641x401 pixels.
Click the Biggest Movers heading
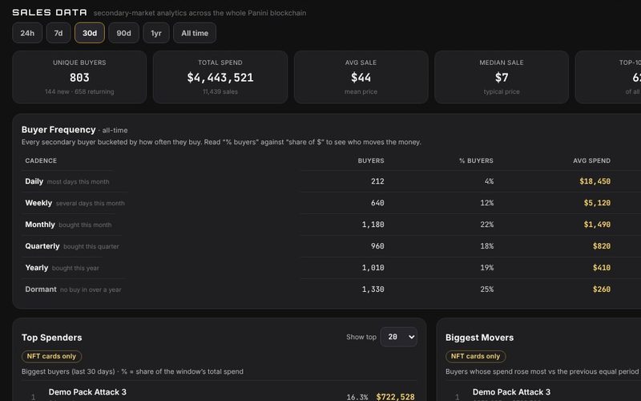tap(479, 338)
